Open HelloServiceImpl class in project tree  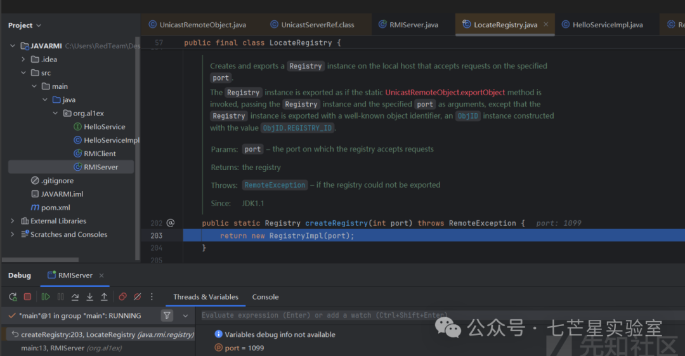(x=107, y=140)
